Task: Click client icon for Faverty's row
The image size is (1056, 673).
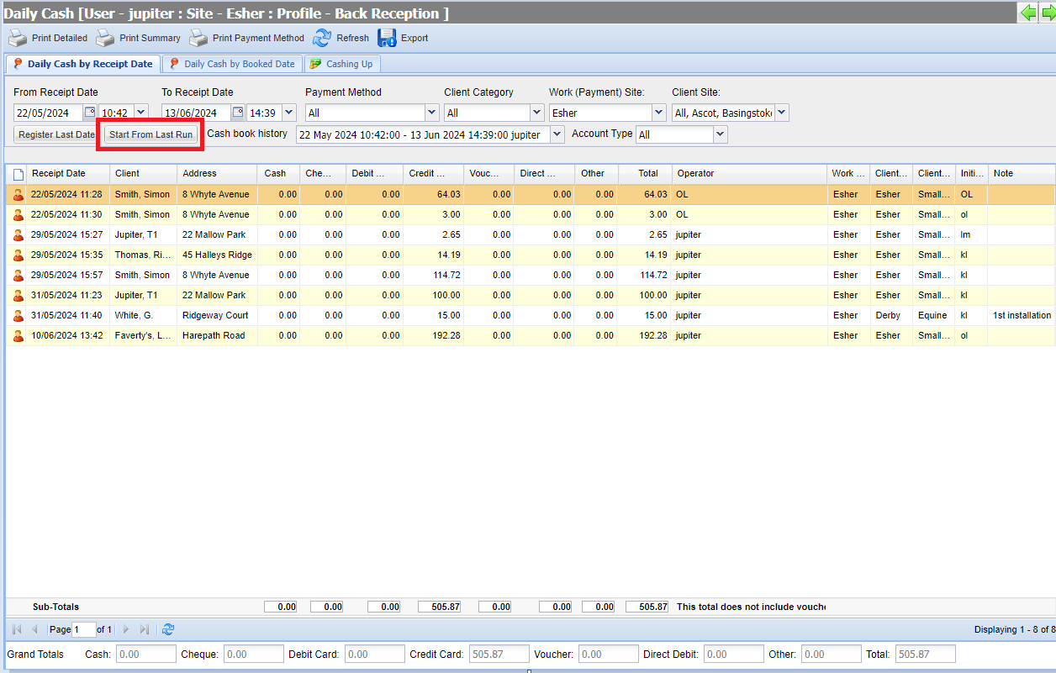Action: point(18,335)
